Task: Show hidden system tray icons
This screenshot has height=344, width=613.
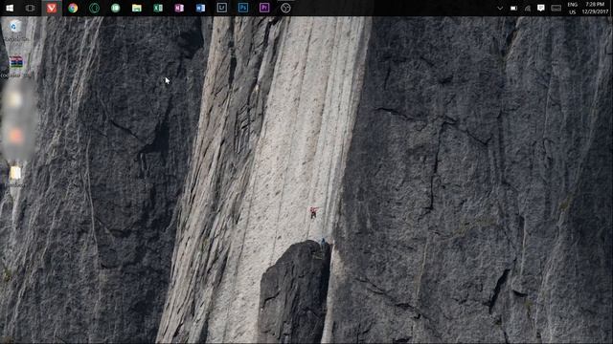Action: coord(500,8)
